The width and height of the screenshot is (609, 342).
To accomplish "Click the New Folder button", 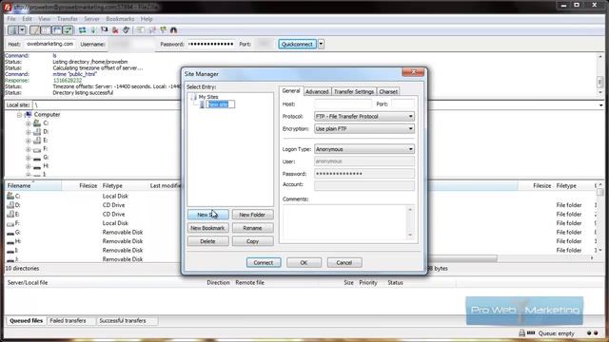I will 252,215.
